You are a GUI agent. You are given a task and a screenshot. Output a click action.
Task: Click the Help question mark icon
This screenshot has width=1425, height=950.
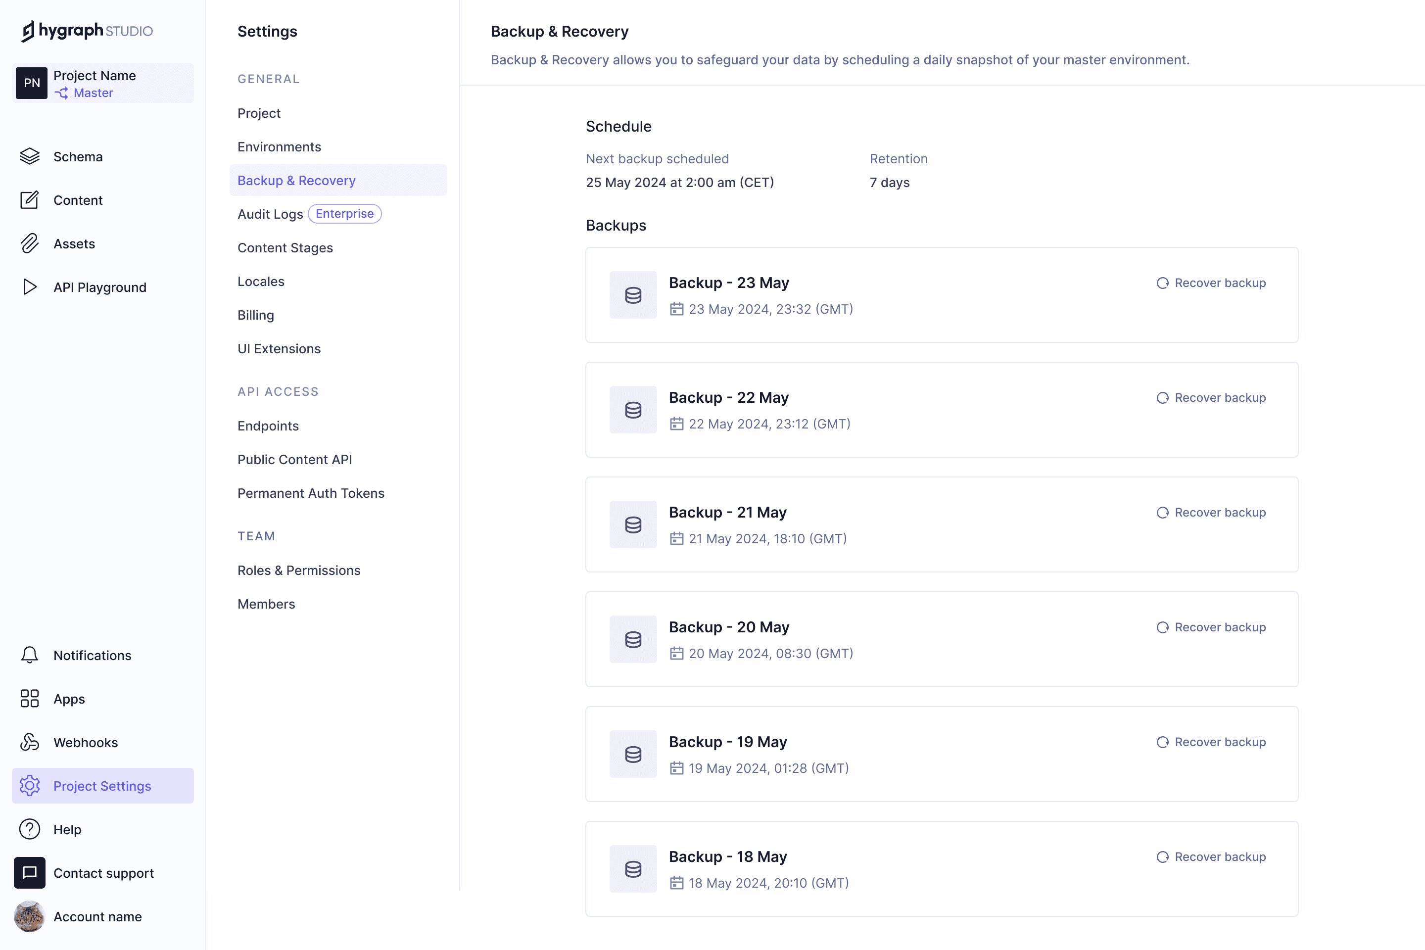coord(29,829)
